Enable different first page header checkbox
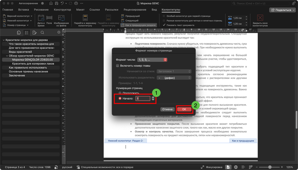Viewport: 298px width, 170px height. click(x=164, y=16)
